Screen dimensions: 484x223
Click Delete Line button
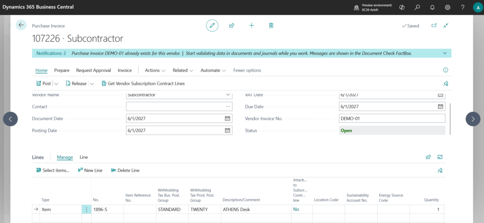[x=125, y=170]
